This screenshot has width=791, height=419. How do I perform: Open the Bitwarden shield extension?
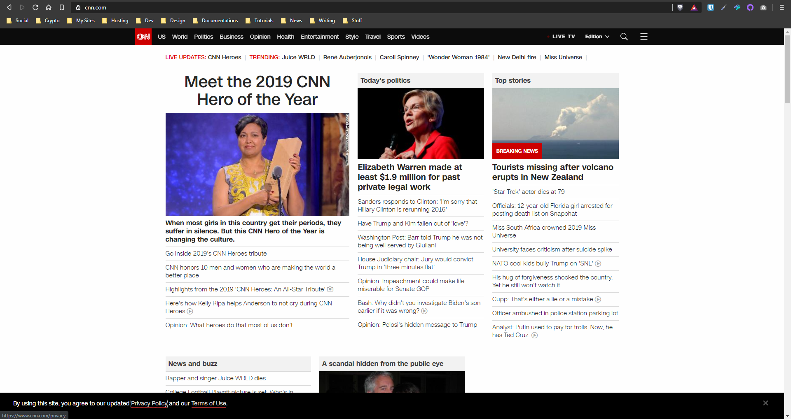click(x=711, y=7)
